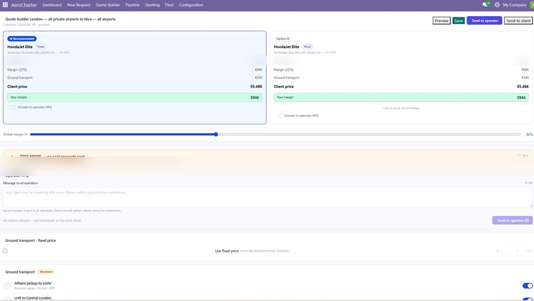
Task: Enable the Use fixed price checkbox
Action: tap(5, 251)
